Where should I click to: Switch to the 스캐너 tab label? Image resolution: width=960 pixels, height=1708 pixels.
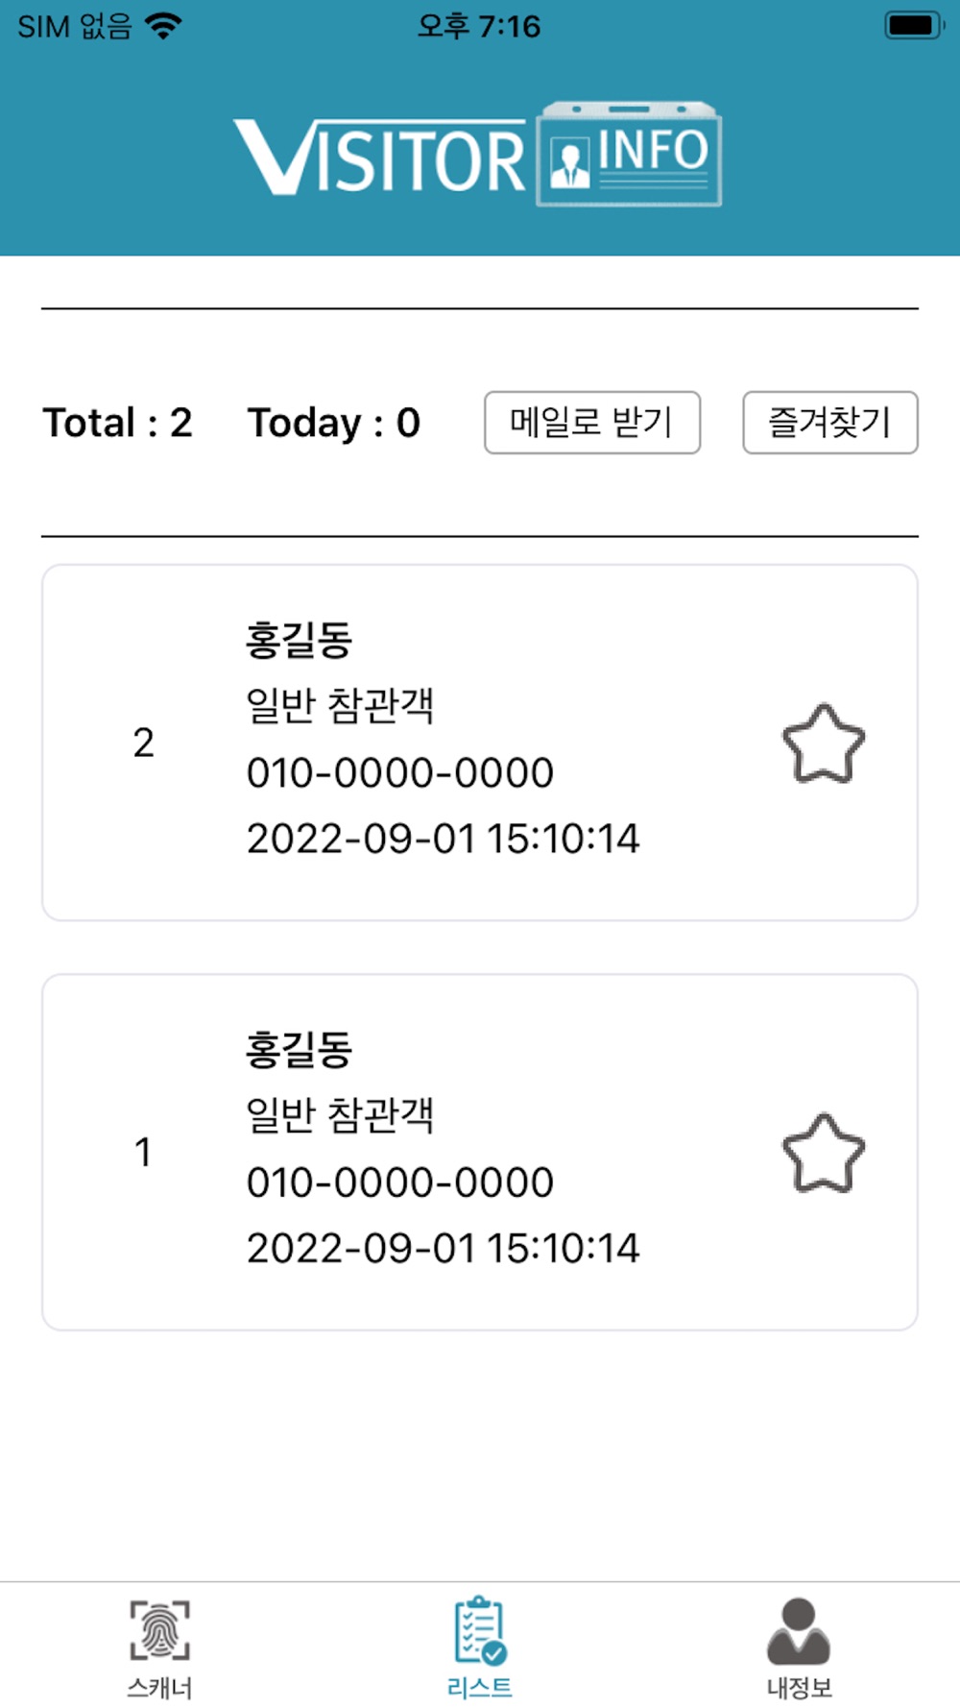pyautogui.click(x=159, y=1688)
